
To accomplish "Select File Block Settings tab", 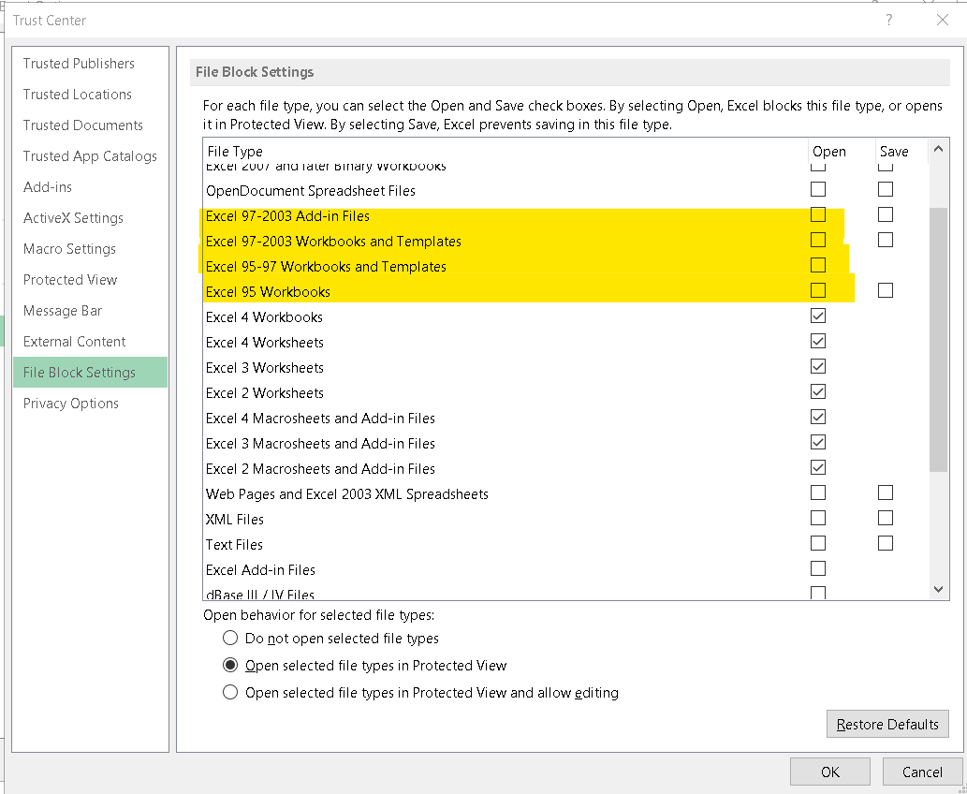I will (90, 372).
